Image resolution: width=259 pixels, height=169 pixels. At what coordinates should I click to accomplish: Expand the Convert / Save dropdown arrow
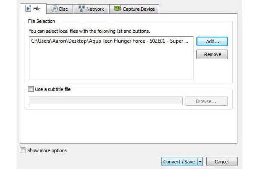pos(200,162)
